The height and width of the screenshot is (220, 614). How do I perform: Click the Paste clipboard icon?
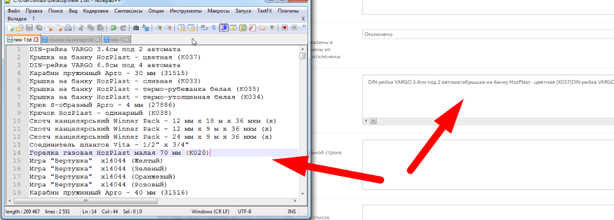(x=100, y=28)
